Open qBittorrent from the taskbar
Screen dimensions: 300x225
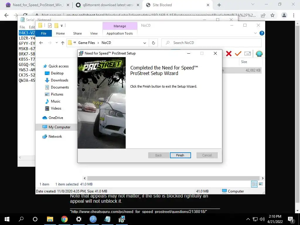tap(93, 219)
